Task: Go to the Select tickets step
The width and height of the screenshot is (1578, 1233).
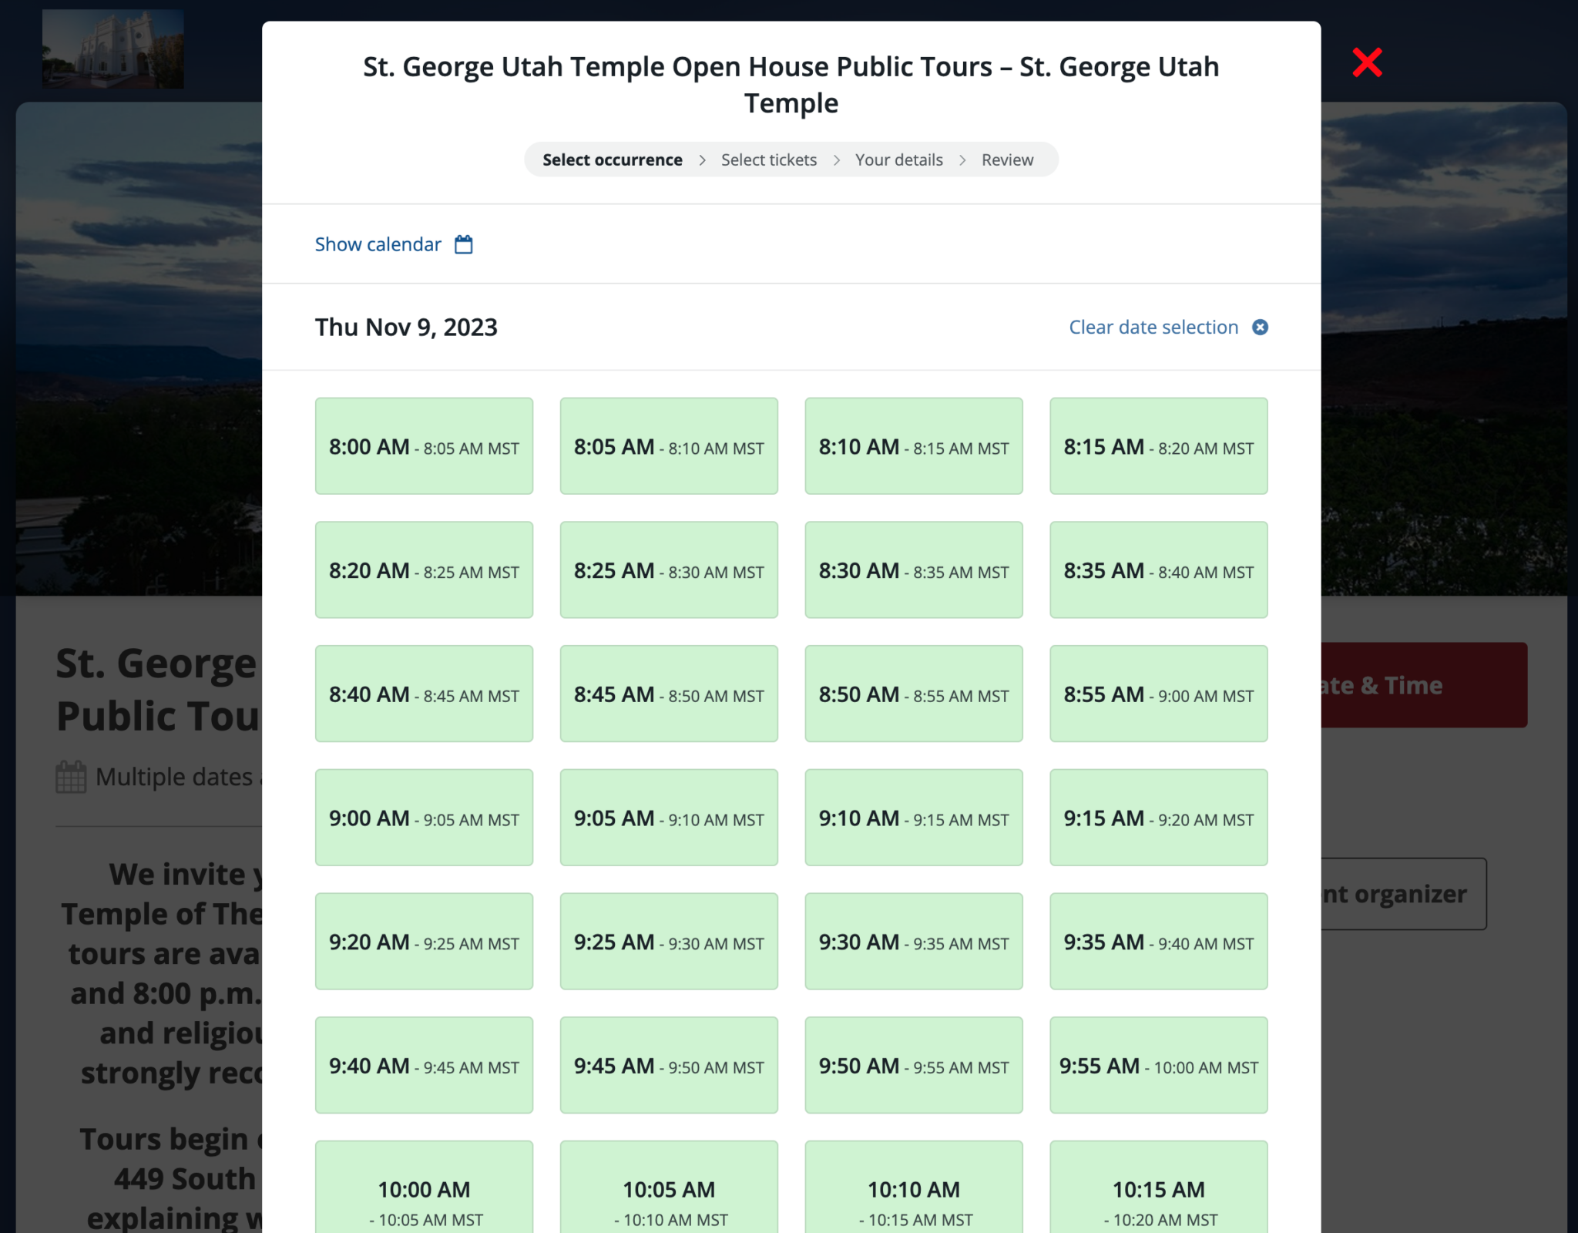Action: coord(769,160)
